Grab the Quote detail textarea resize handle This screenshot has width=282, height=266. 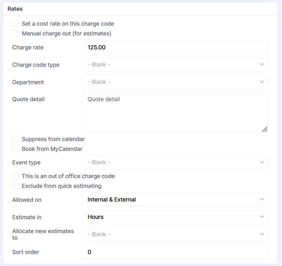pyautogui.click(x=265, y=129)
